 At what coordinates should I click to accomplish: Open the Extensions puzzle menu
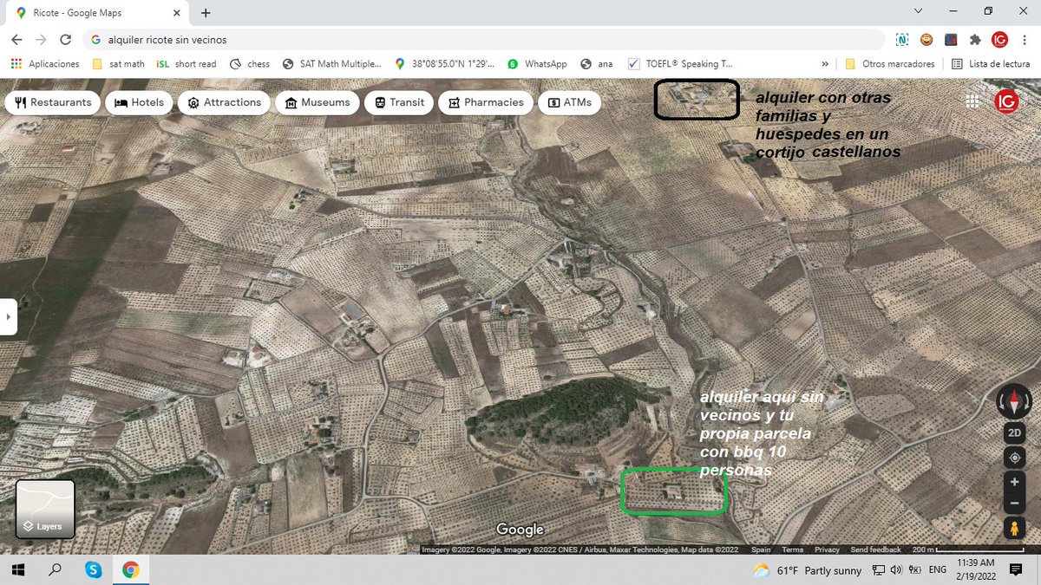[975, 40]
